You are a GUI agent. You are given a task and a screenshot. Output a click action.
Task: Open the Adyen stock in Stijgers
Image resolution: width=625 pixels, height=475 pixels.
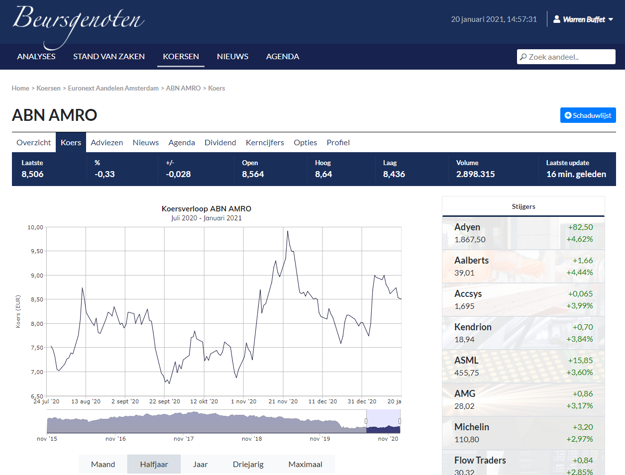(467, 227)
